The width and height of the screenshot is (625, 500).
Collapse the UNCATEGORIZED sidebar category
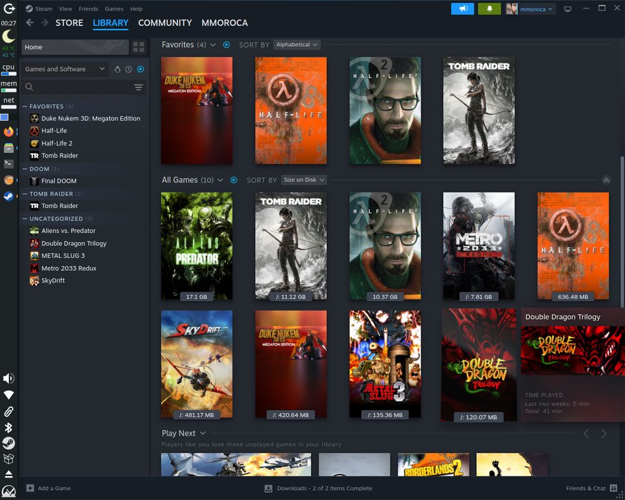[25, 219]
